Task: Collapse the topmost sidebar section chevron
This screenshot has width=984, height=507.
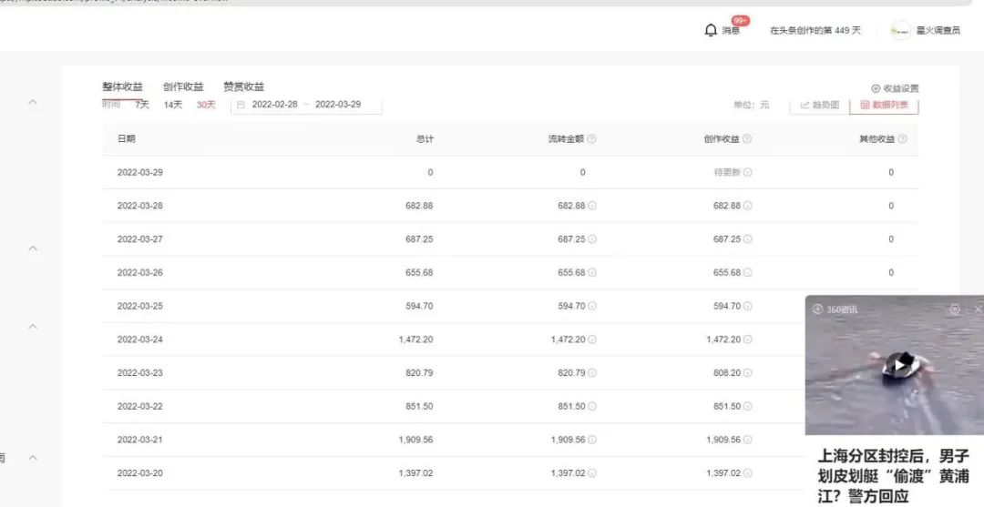Action: click(33, 102)
